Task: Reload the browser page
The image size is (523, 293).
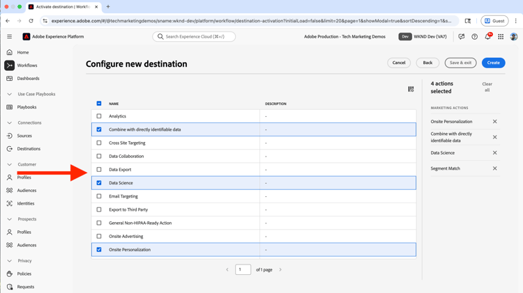Action: (x=31, y=21)
